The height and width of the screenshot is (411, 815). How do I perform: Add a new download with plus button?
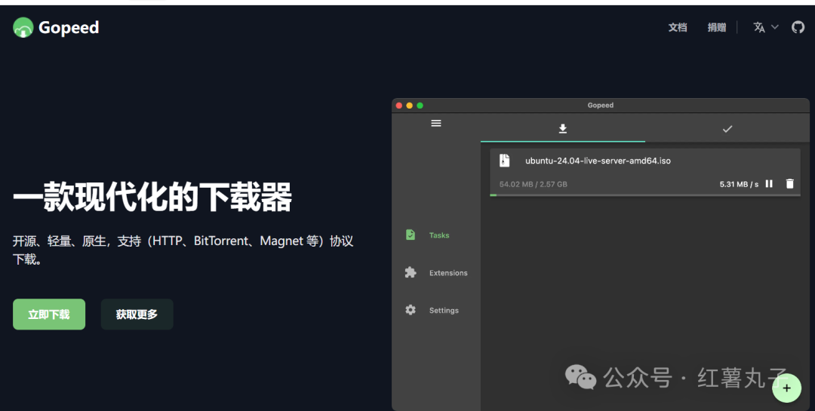786,388
